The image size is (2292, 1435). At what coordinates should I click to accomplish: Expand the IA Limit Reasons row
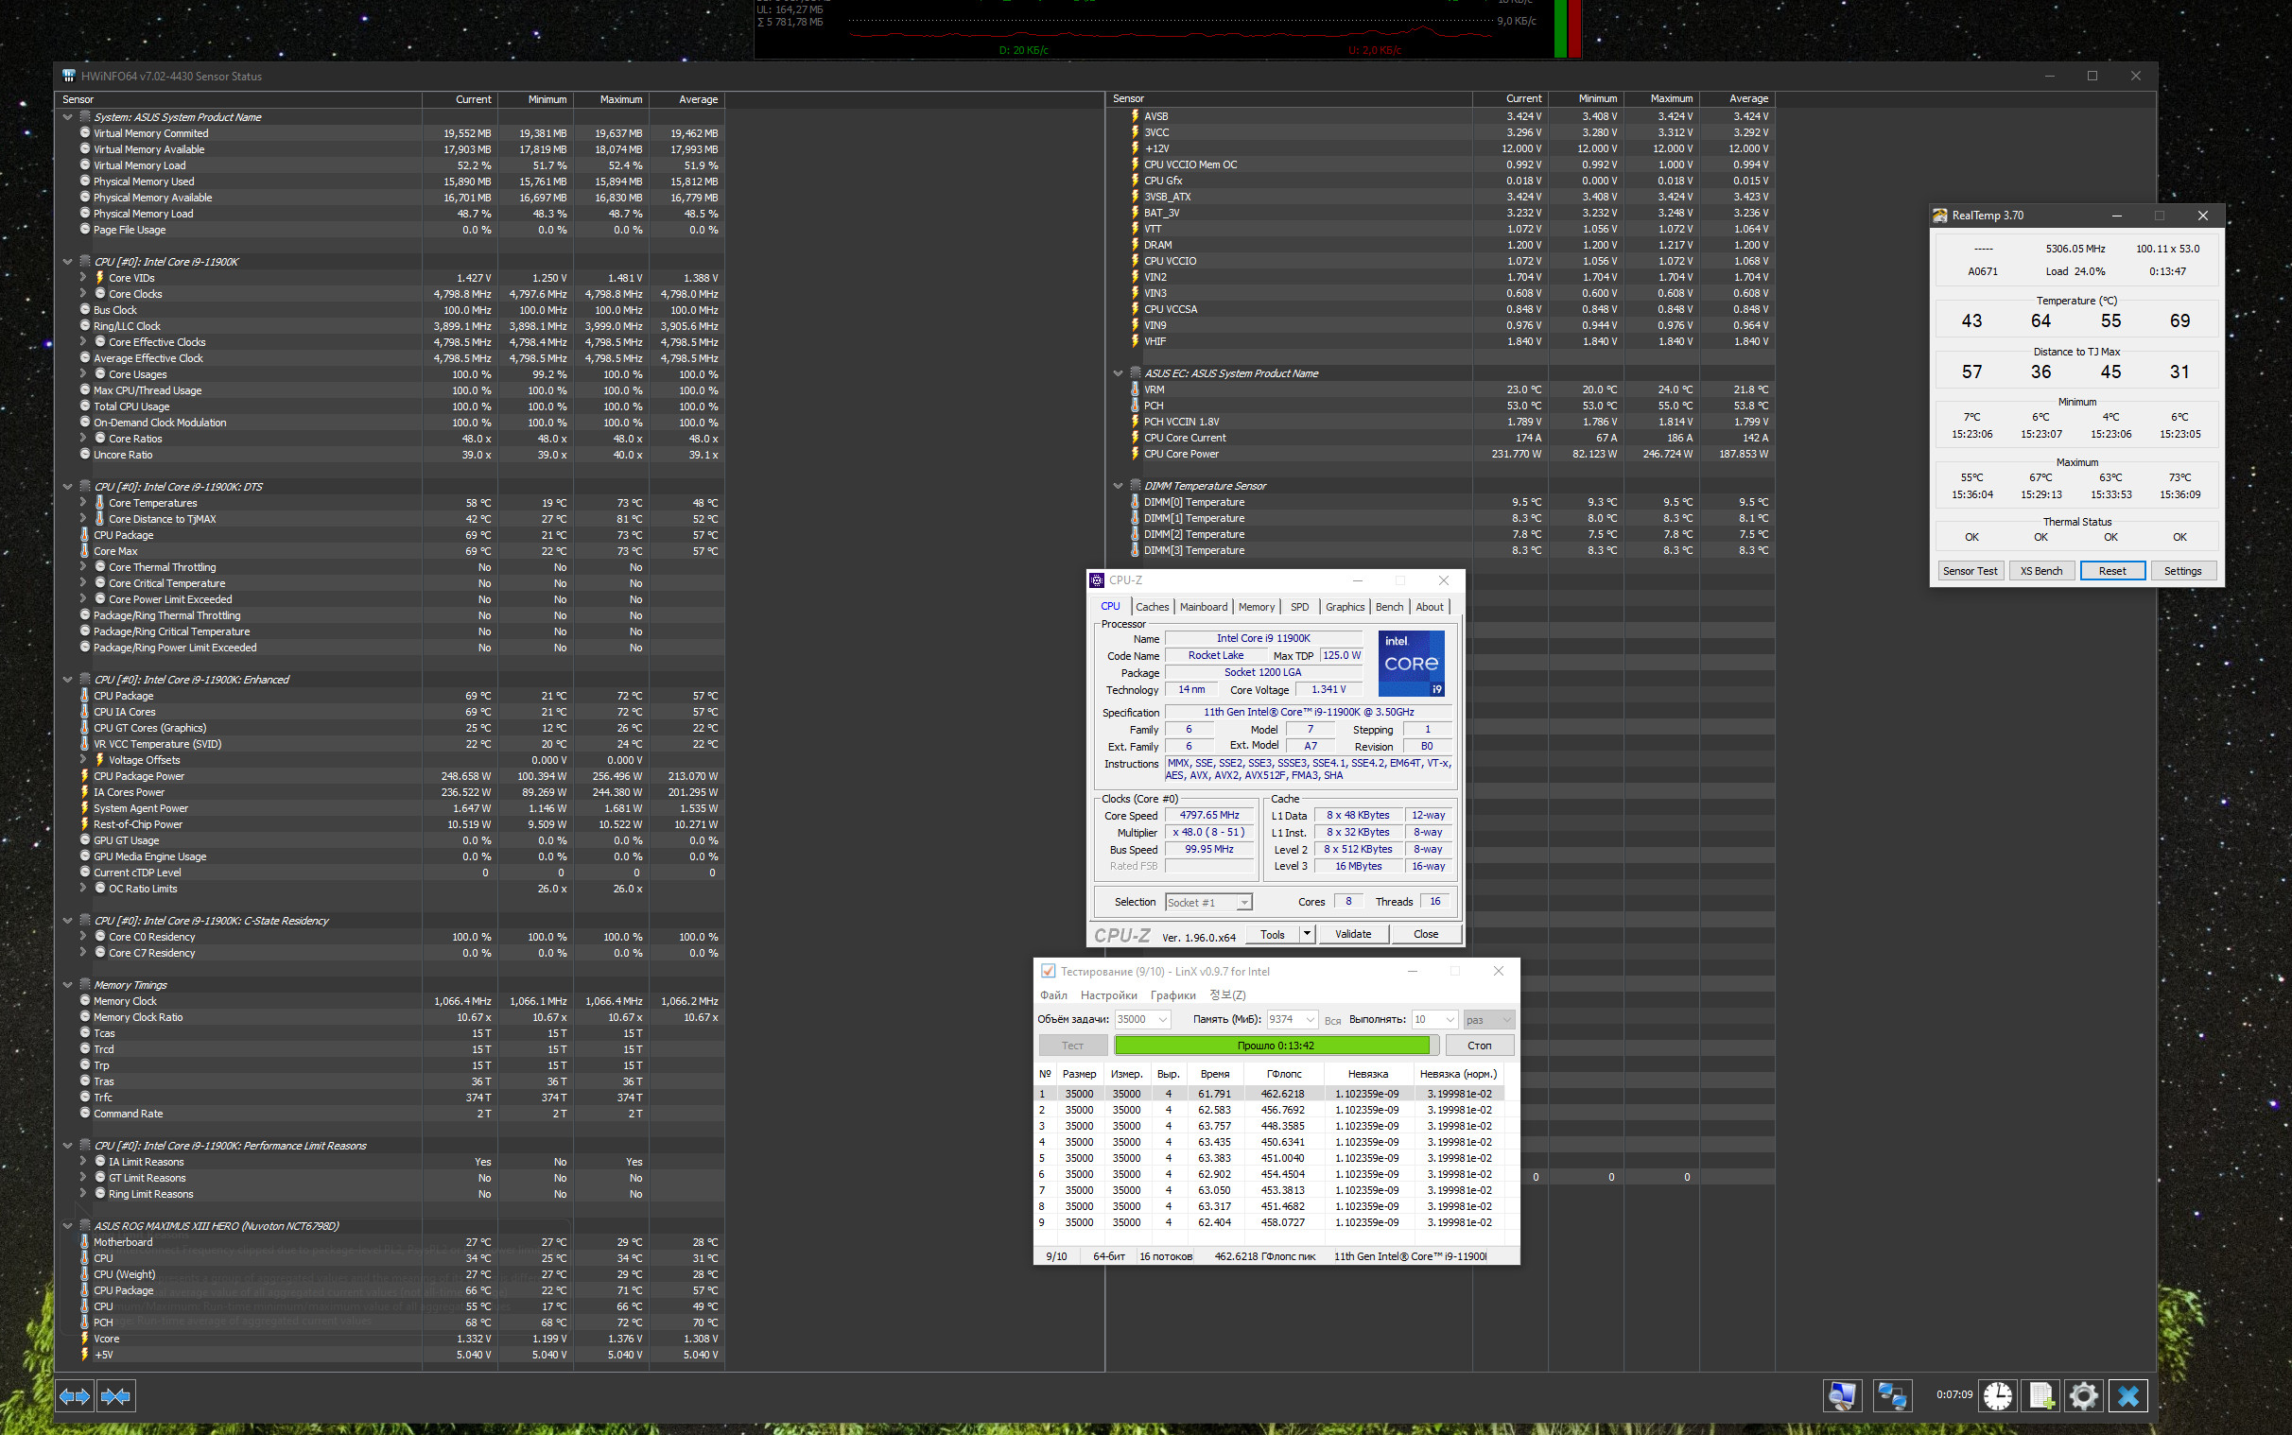coord(82,1162)
